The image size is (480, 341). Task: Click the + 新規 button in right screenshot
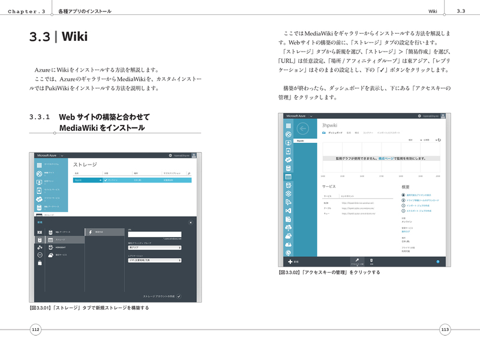293,262
